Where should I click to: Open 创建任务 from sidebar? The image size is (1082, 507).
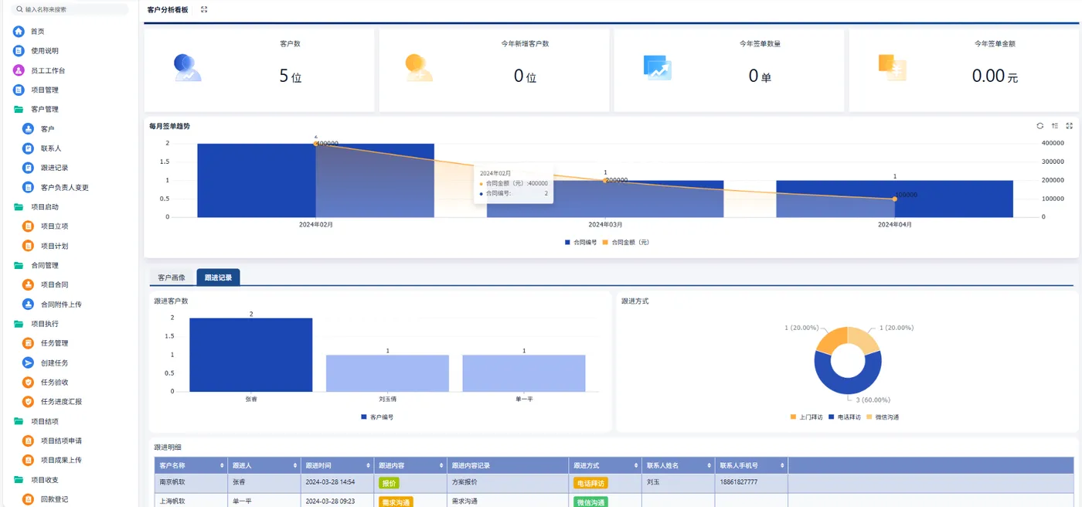click(x=54, y=362)
